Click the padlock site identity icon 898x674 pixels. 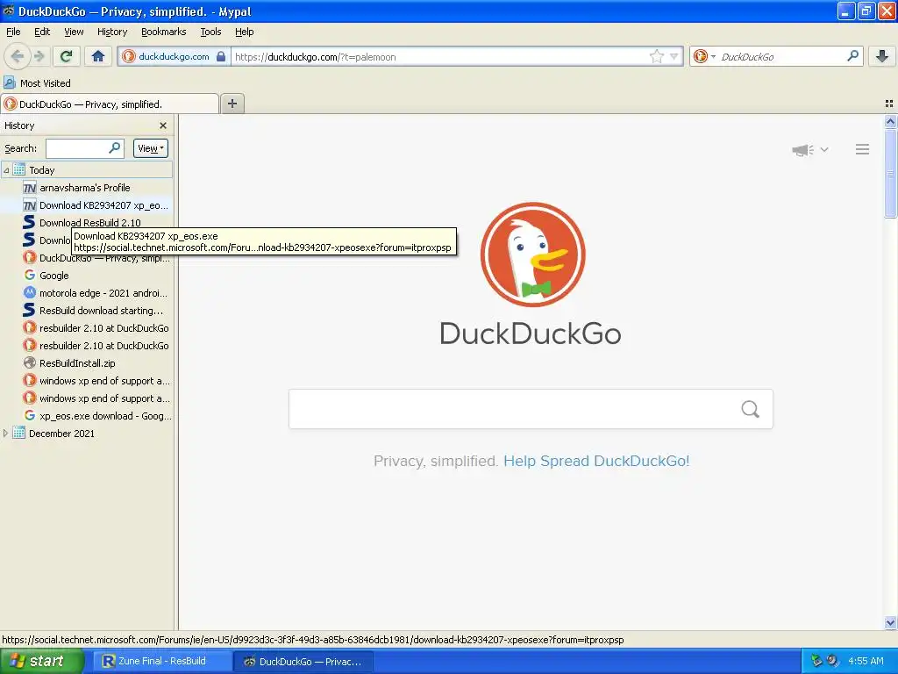click(x=220, y=56)
